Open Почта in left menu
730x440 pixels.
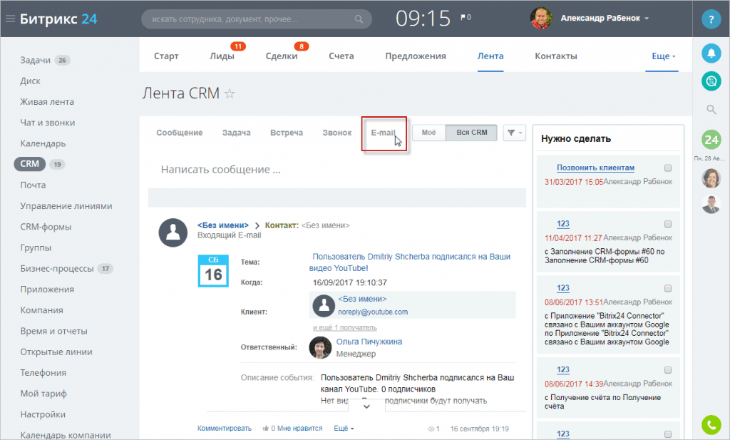33,185
